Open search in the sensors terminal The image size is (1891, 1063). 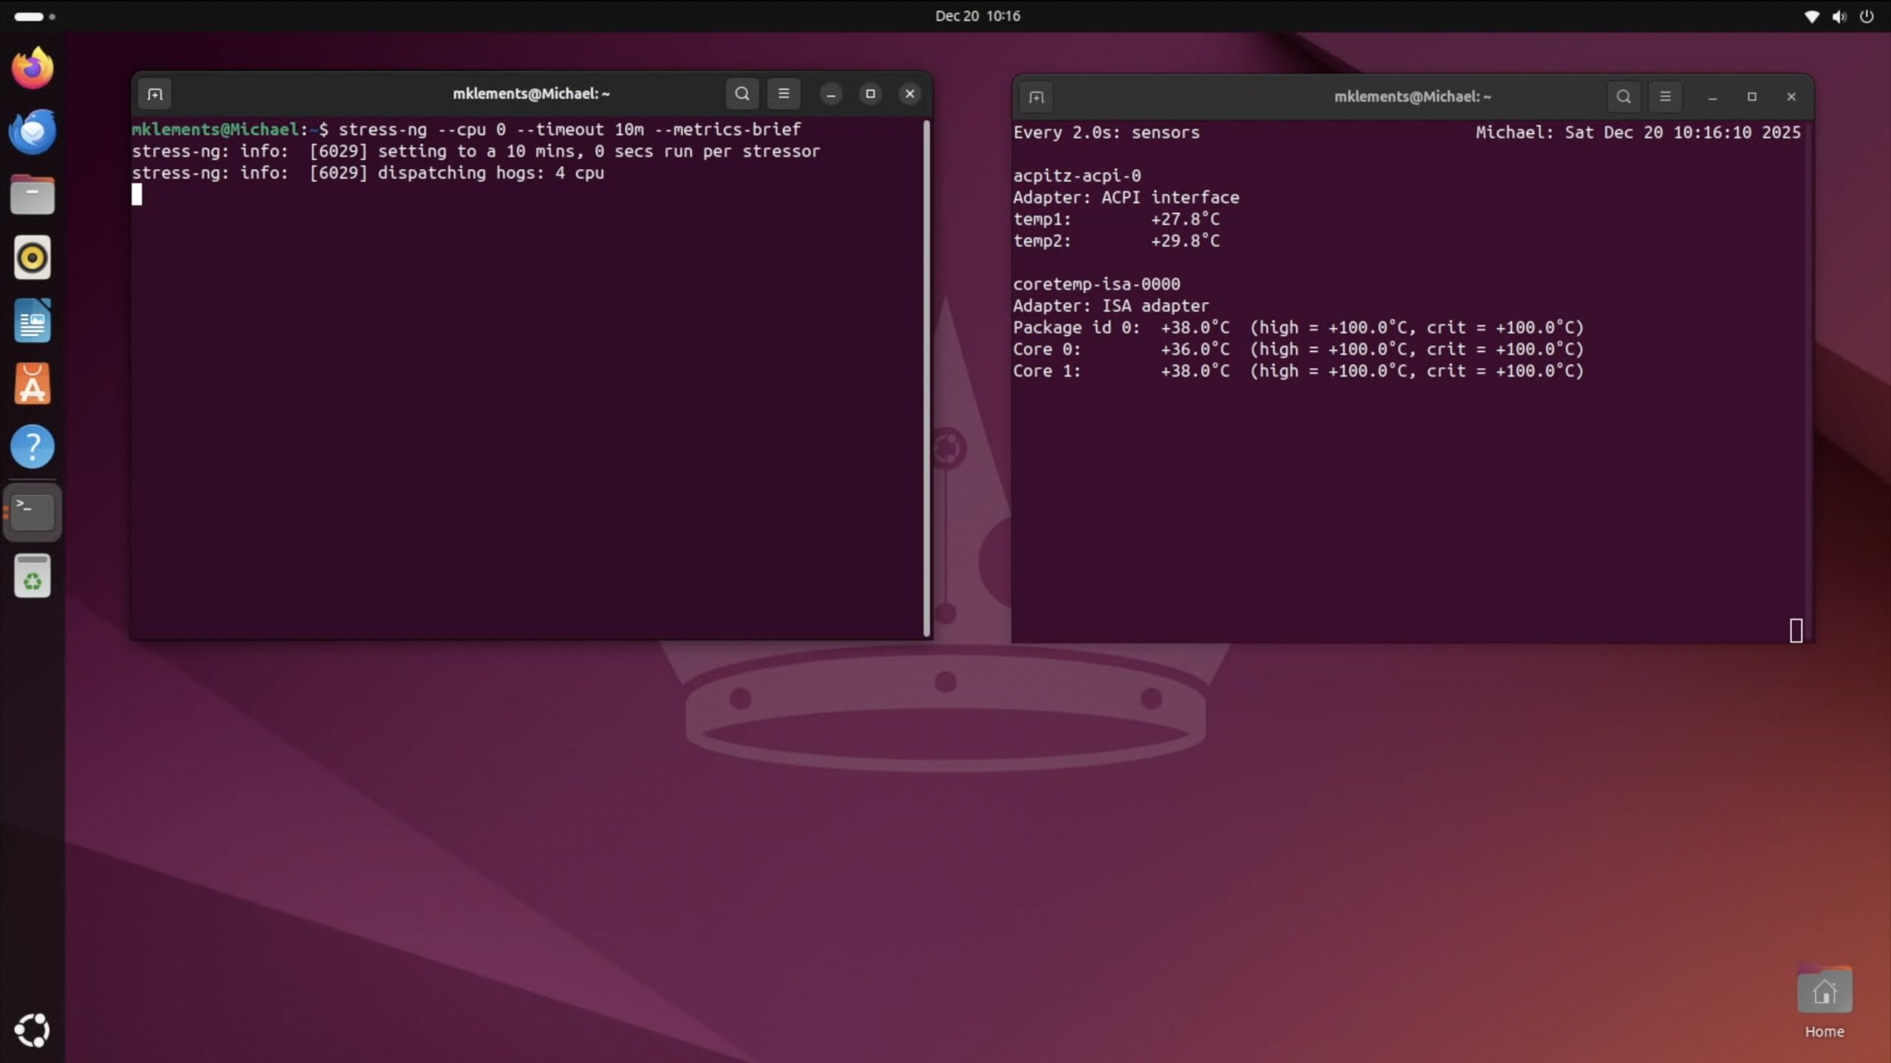1623,97
